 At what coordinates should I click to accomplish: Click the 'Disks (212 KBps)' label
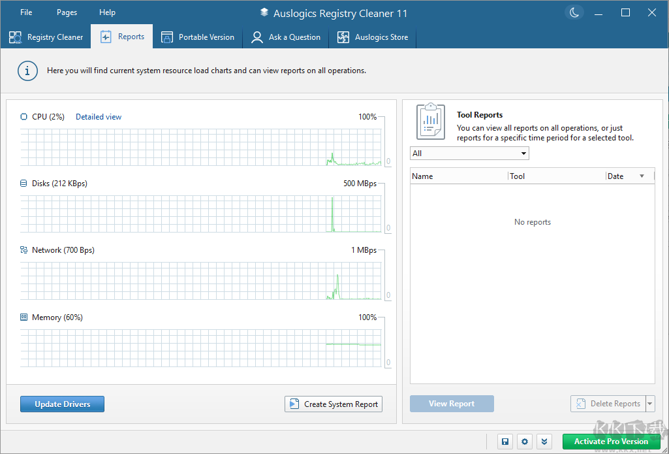60,183
